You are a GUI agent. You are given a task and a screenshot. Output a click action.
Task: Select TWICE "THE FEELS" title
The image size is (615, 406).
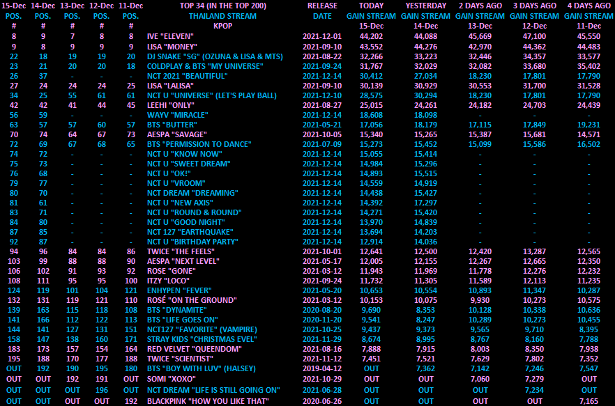[181, 251]
